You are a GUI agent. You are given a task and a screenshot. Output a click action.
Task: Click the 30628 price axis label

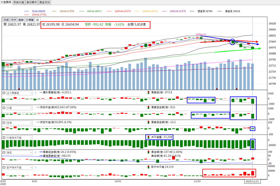pyautogui.click(x=272, y=24)
